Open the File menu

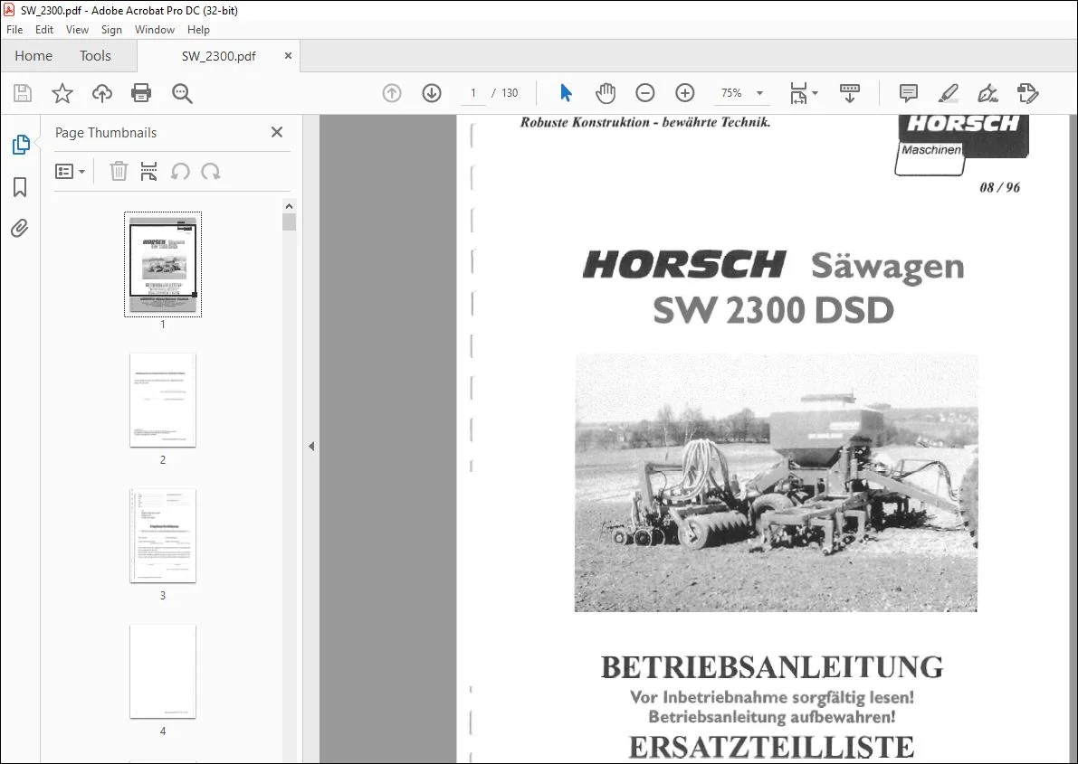14,30
